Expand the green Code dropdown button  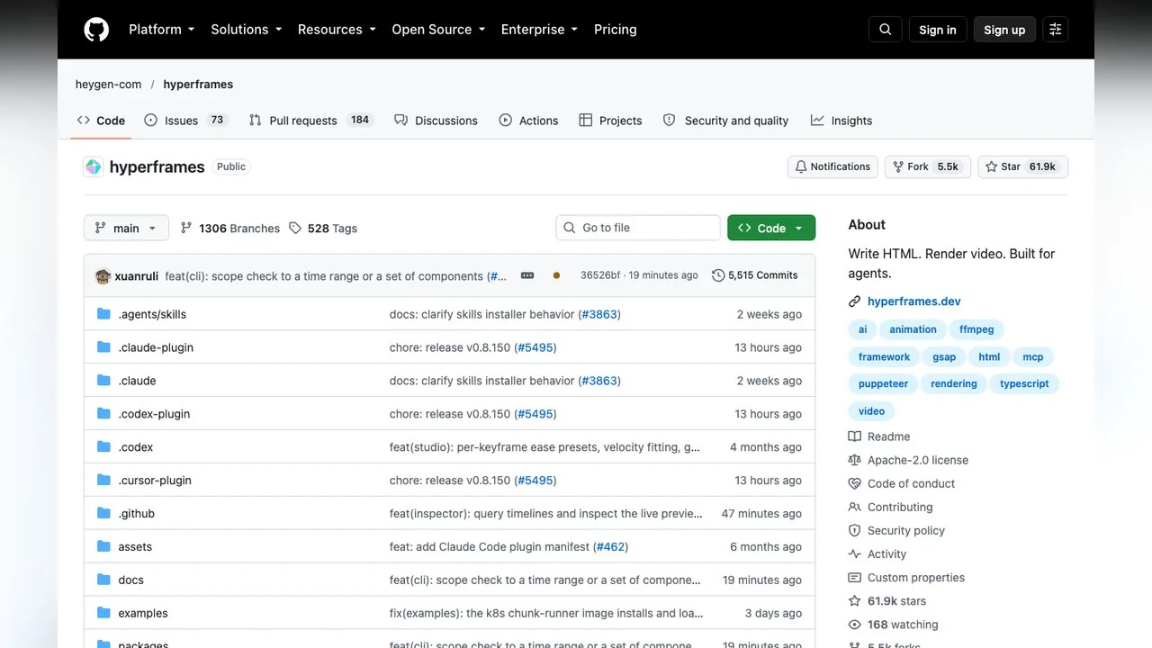tap(771, 228)
